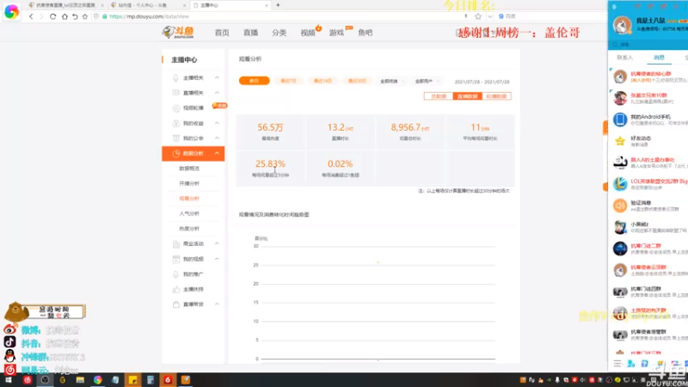Open the yellow sticky notes taskbar app
Screen dimensions: 688x387
point(132,380)
